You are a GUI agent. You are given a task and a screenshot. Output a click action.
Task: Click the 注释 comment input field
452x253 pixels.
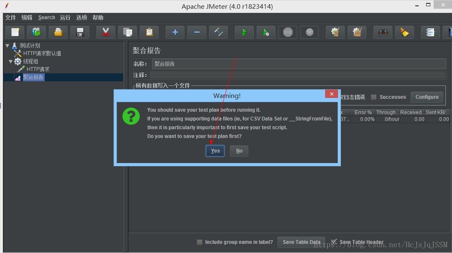(x=298, y=75)
